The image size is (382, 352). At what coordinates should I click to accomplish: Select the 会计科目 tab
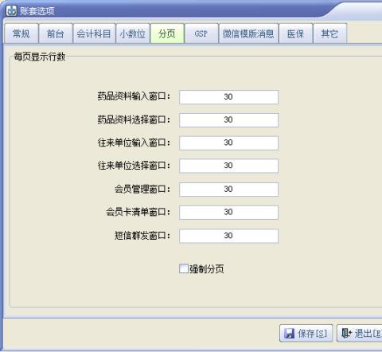(x=94, y=33)
